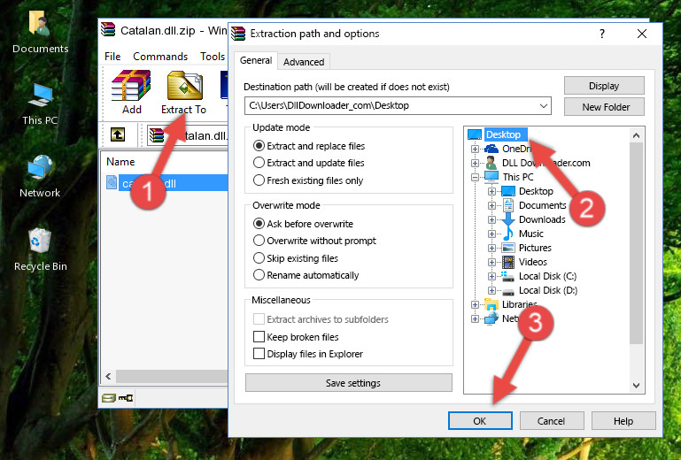
Task: Click the up one level folder icon
Action: tap(118, 135)
